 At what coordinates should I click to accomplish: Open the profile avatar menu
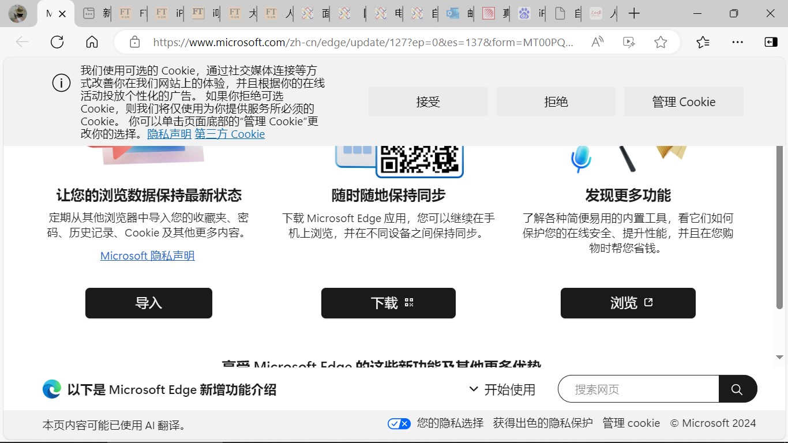coord(18,13)
